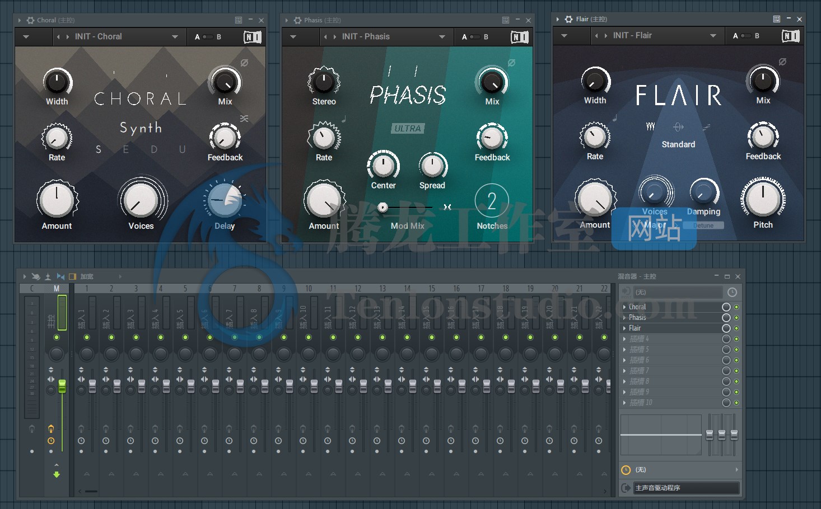Switch Phasis A/B compare toggle
The width and height of the screenshot is (821, 509).
[x=475, y=37]
